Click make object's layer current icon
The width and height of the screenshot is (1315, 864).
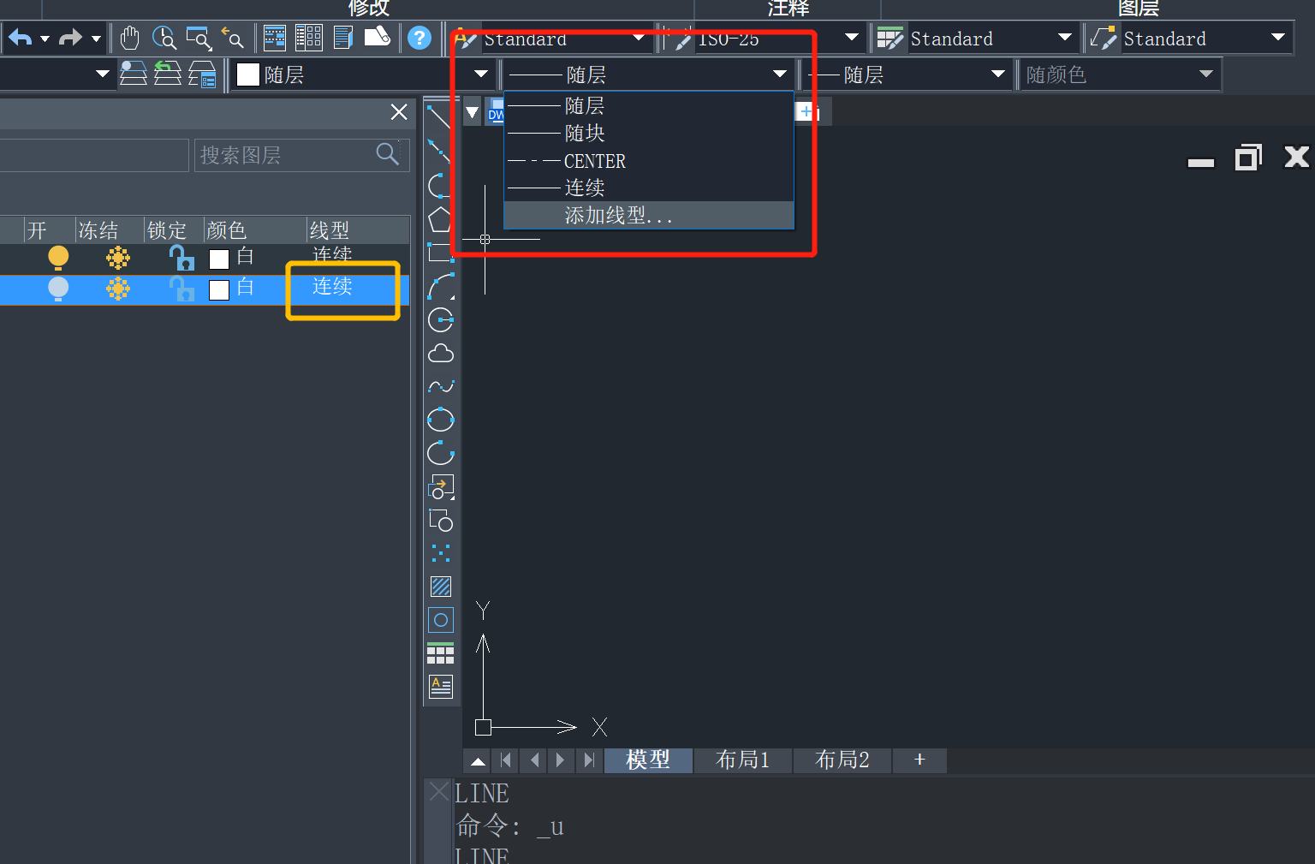click(133, 74)
